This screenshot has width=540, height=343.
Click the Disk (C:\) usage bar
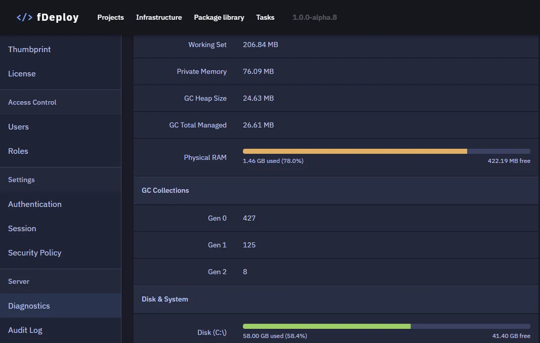click(x=386, y=326)
